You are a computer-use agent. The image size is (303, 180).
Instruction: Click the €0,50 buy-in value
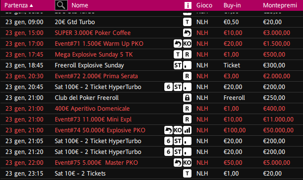(231, 22)
